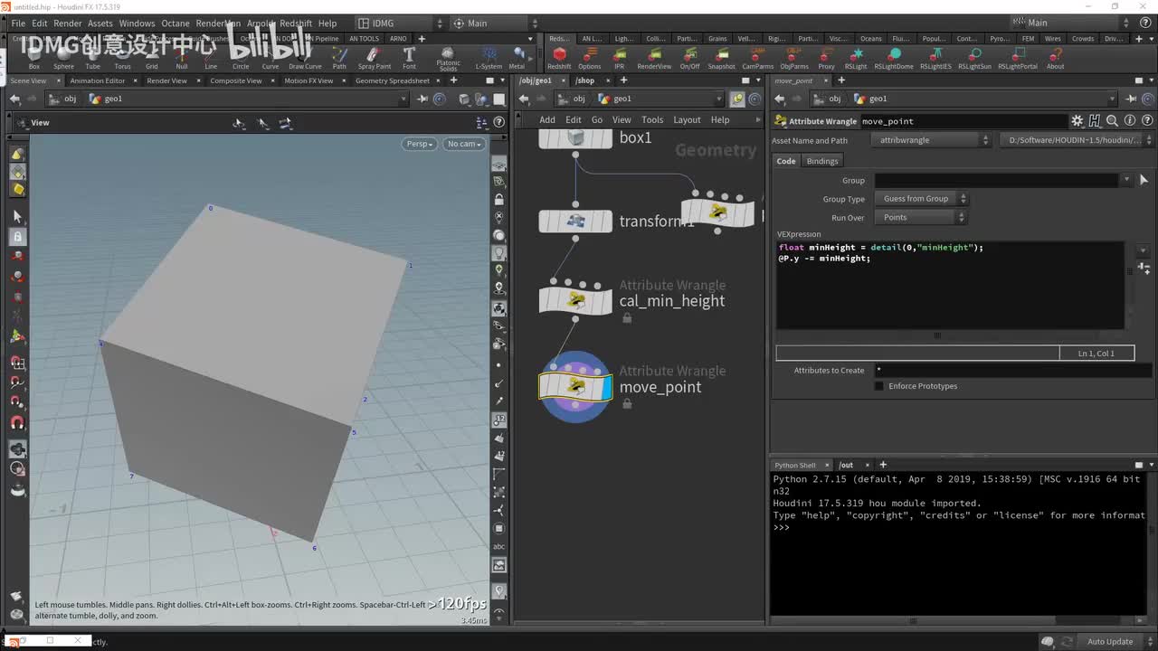Click the Redshift shelf icon
The height and width of the screenshot is (651, 1158).
559,60
